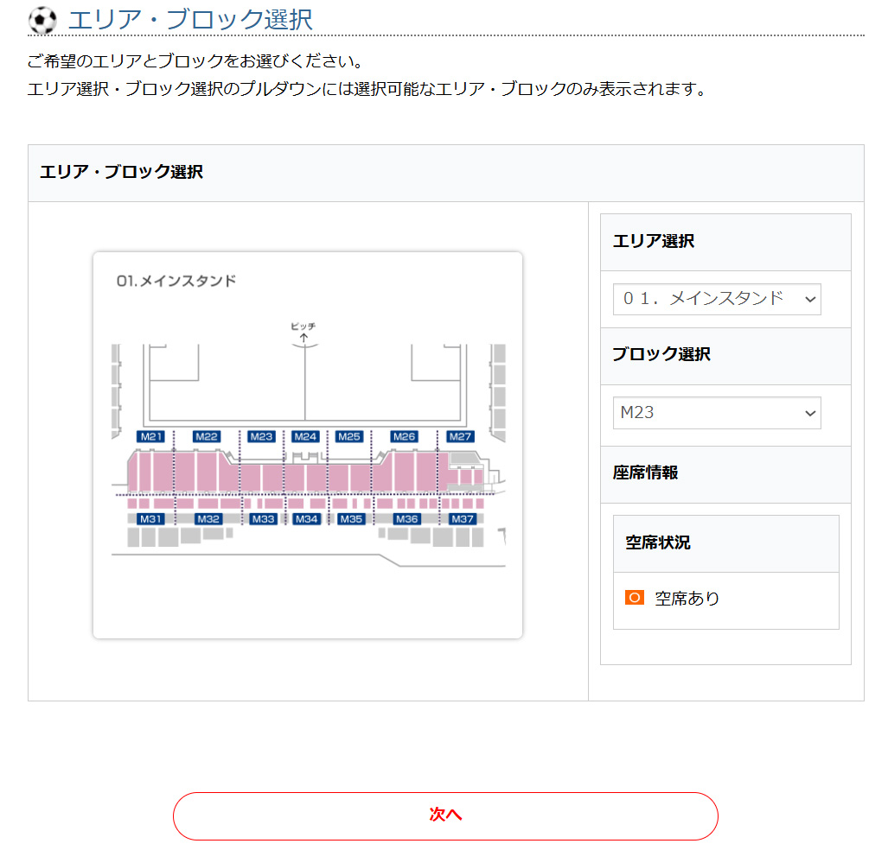This screenshot has height=850, width=888.
Task: Select the M37 block label
Action: pos(463,519)
